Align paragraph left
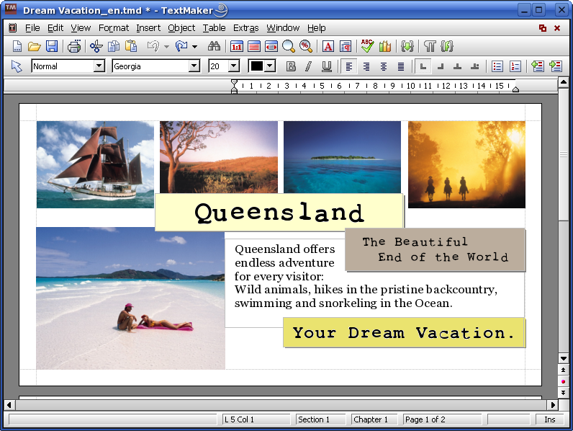The image size is (573, 431). pyautogui.click(x=349, y=66)
